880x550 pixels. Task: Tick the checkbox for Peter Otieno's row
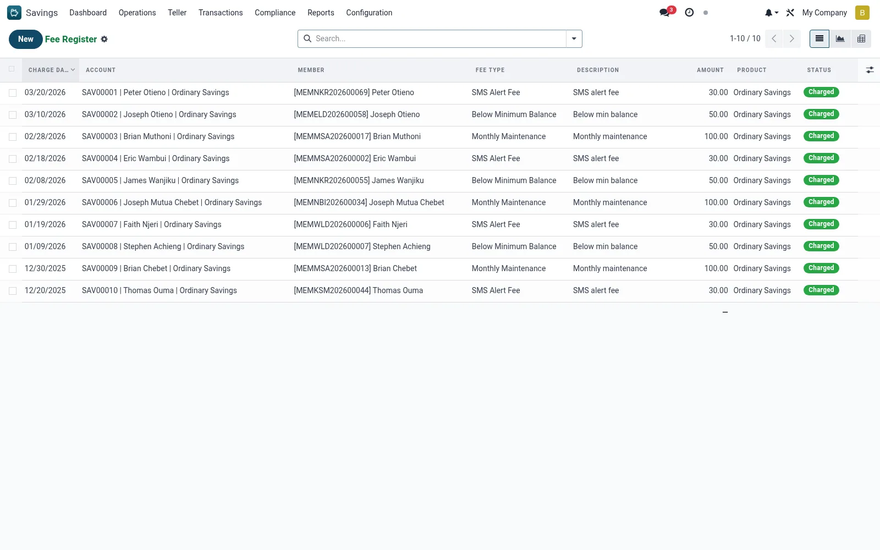tap(13, 93)
